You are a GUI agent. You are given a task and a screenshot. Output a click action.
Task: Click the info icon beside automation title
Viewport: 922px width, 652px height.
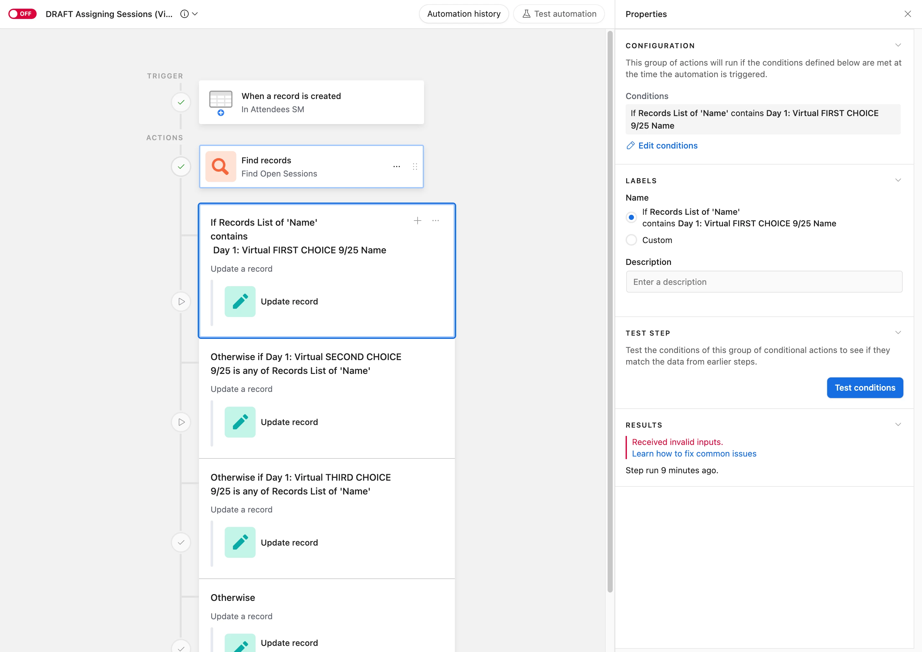184,14
